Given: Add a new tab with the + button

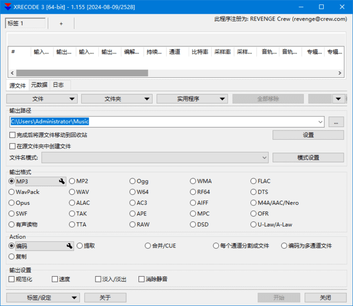Looking at the screenshot, I should [x=61, y=24].
